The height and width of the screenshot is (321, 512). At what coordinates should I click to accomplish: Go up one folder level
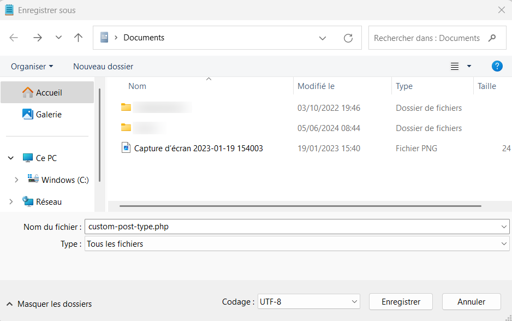point(78,37)
